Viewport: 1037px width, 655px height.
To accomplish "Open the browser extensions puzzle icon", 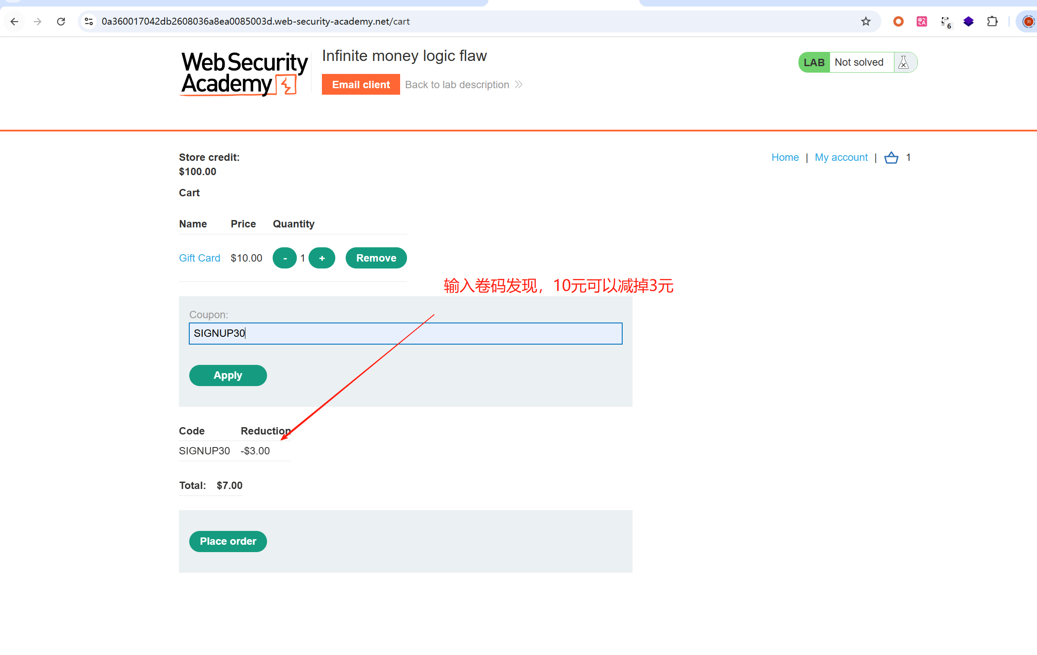I will [992, 22].
